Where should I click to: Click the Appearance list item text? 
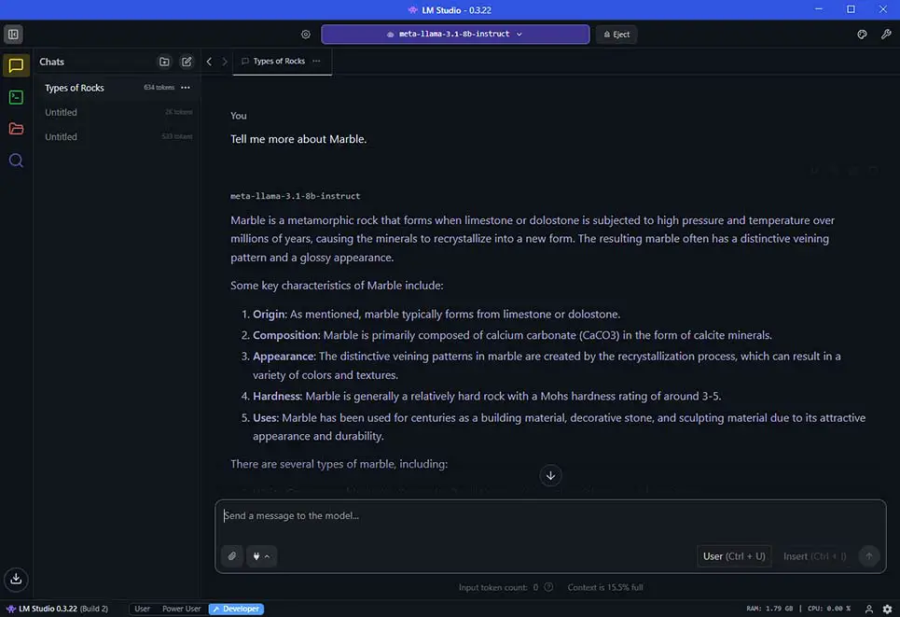[547, 365]
